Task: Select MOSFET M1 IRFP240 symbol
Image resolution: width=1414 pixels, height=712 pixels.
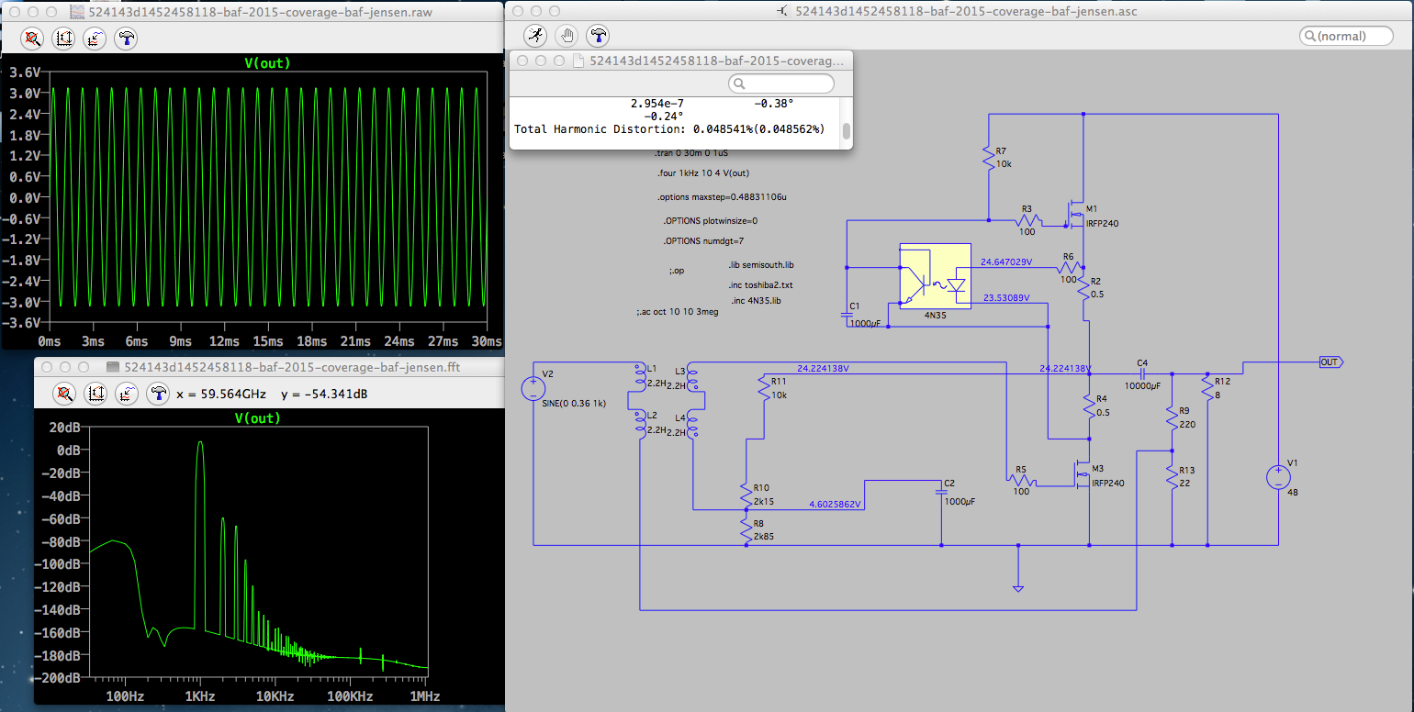Action: pyautogui.click(x=1076, y=215)
